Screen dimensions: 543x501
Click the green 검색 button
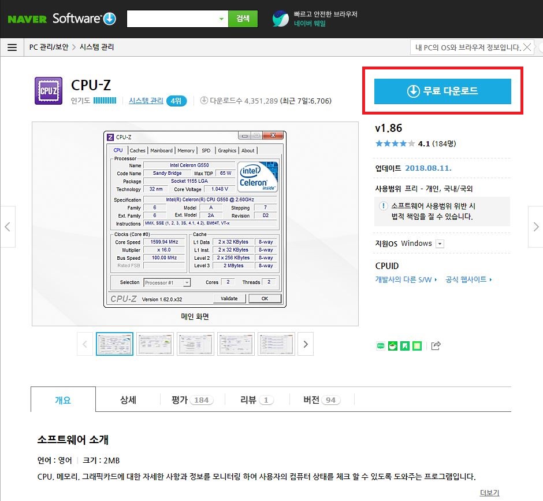pos(243,19)
